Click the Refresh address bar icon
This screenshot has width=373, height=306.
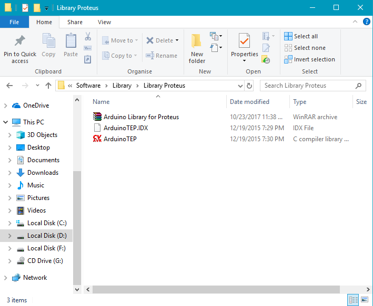[x=249, y=86]
